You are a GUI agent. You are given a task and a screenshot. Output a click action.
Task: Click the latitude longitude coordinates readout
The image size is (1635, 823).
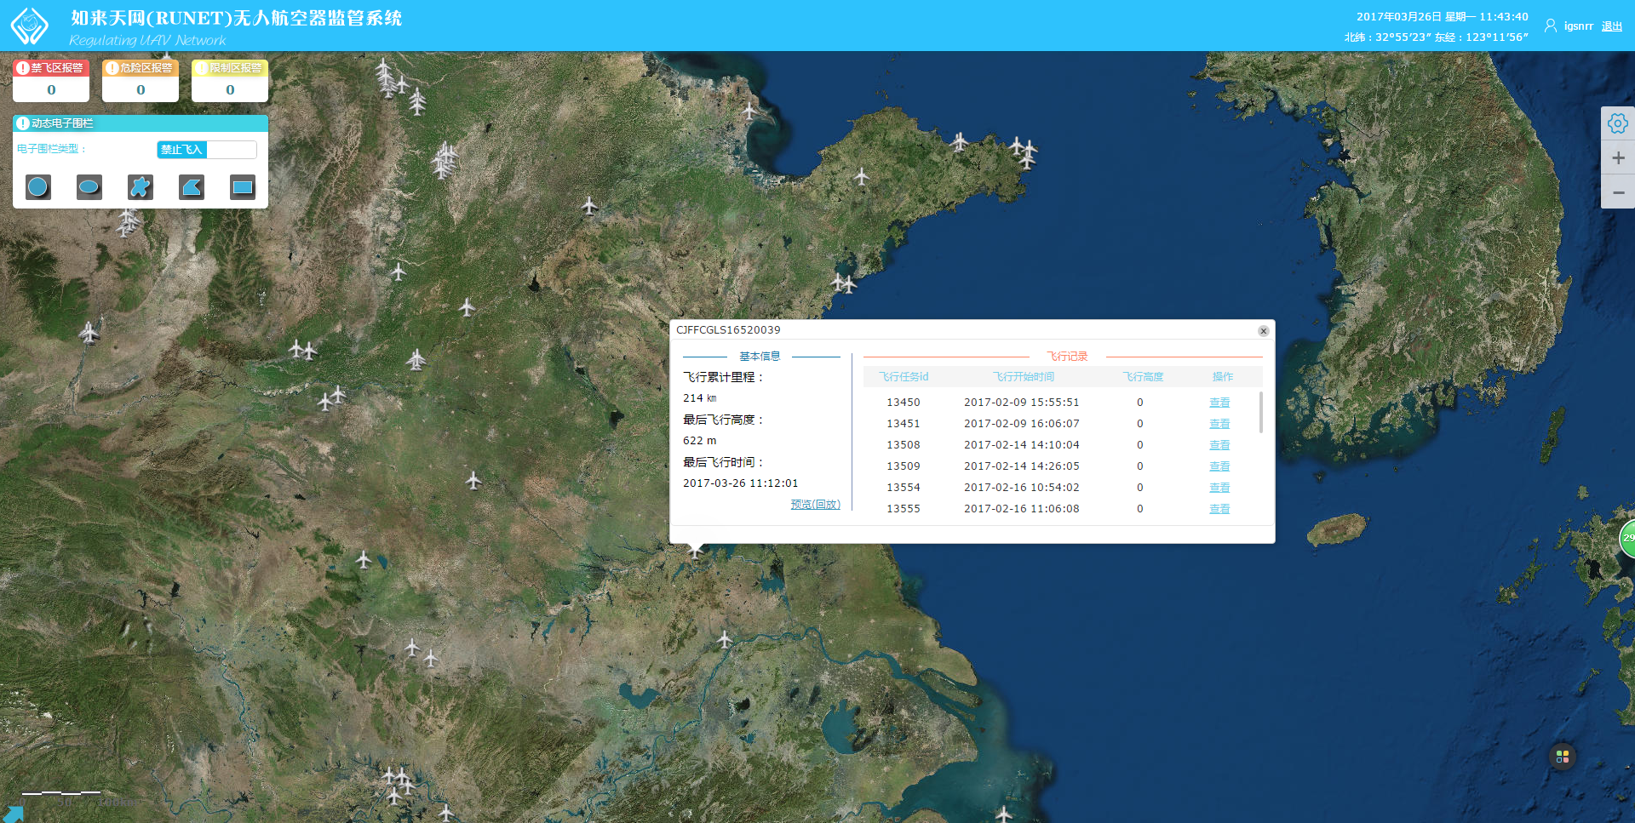[1436, 37]
